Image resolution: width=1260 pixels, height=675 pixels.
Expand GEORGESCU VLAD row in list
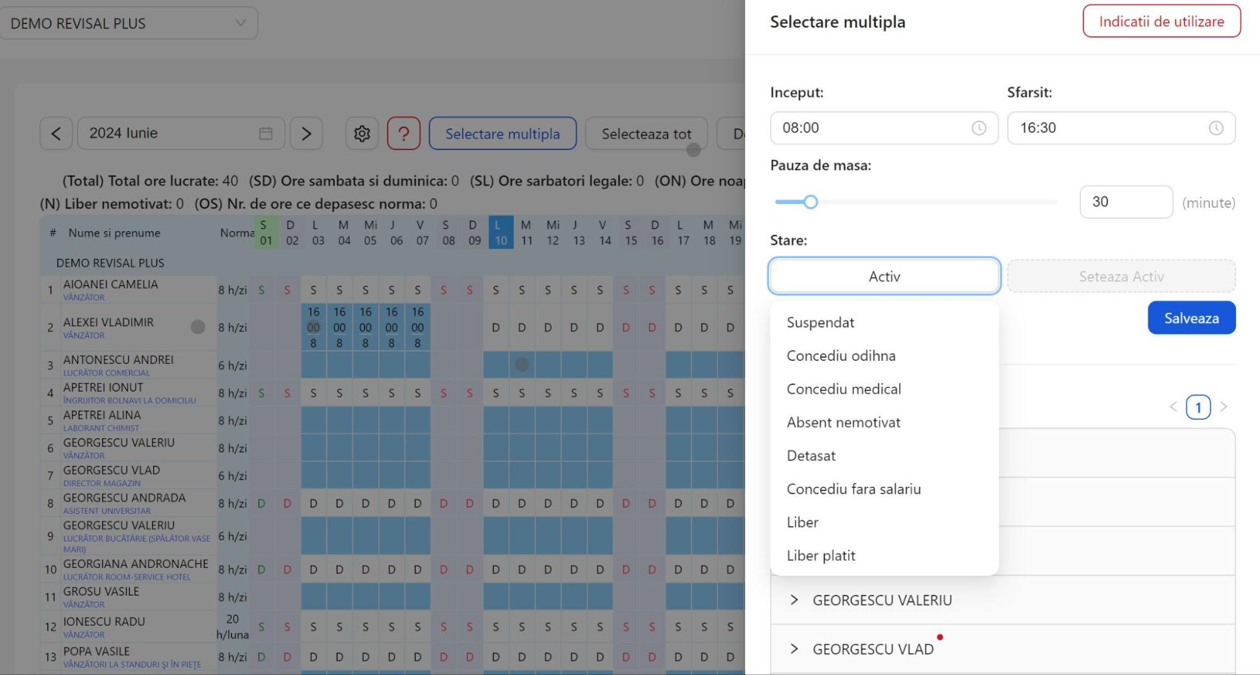(x=794, y=649)
